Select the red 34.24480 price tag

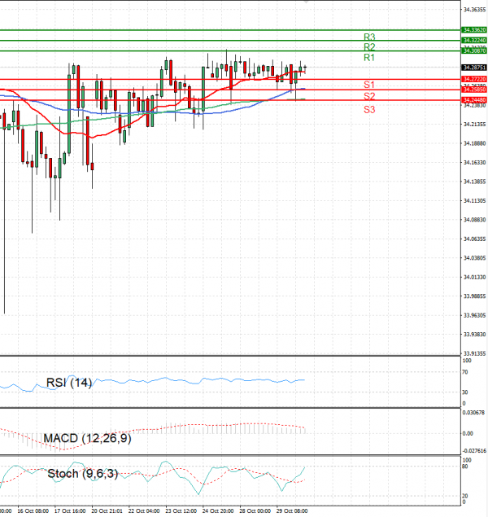[x=474, y=100]
